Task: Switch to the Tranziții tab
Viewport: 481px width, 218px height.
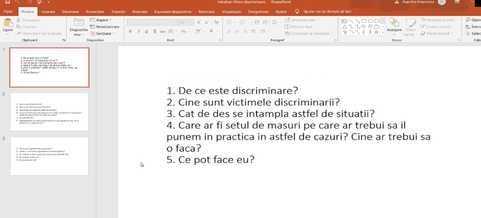Action: (118, 11)
